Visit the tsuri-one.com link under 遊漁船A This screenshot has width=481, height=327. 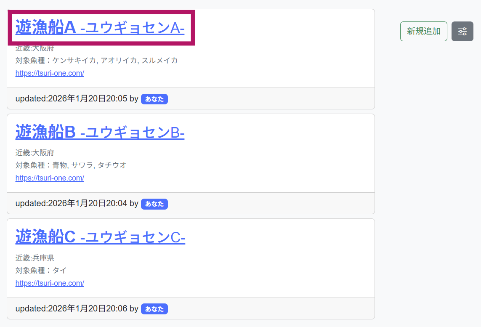pos(50,73)
